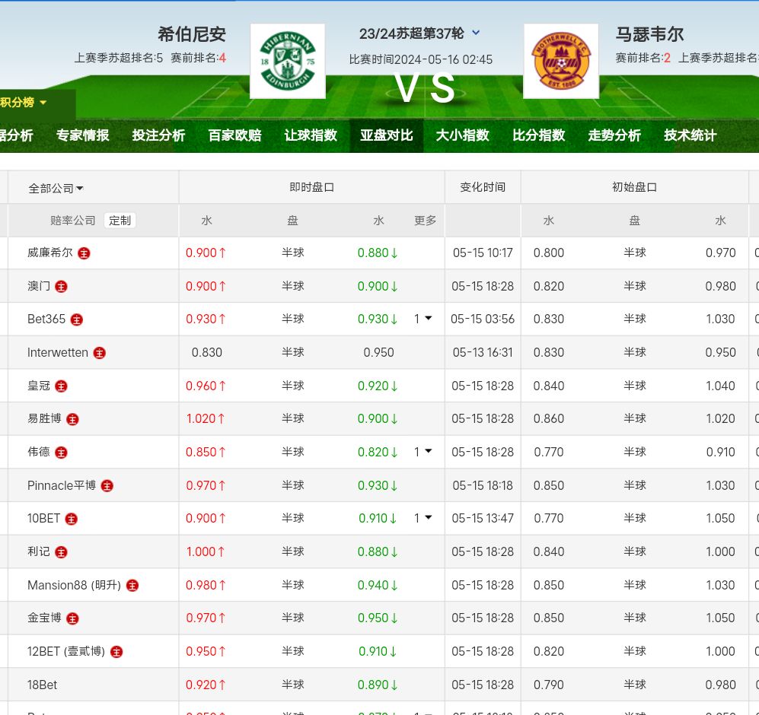The height and width of the screenshot is (715, 759).
Task: Open the 希伯尼安 team name link
Action: pyautogui.click(x=192, y=34)
